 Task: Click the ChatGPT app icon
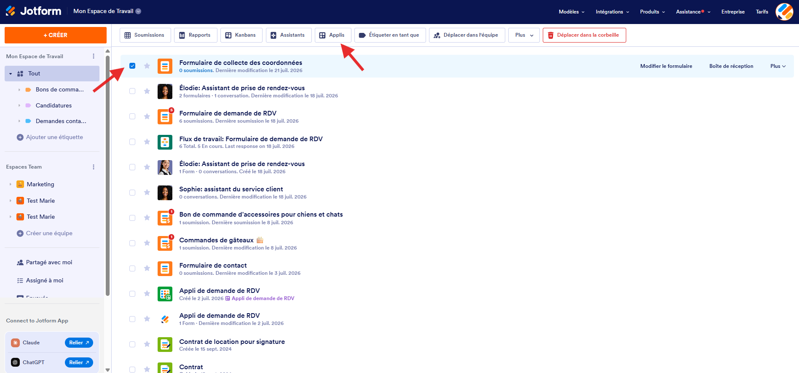pos(16,362)
